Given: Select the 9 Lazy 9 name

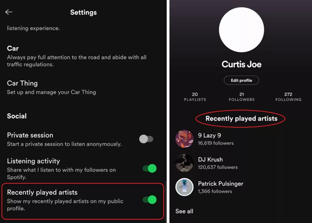Looking at the screenshot, I should [x=209, y=135].
